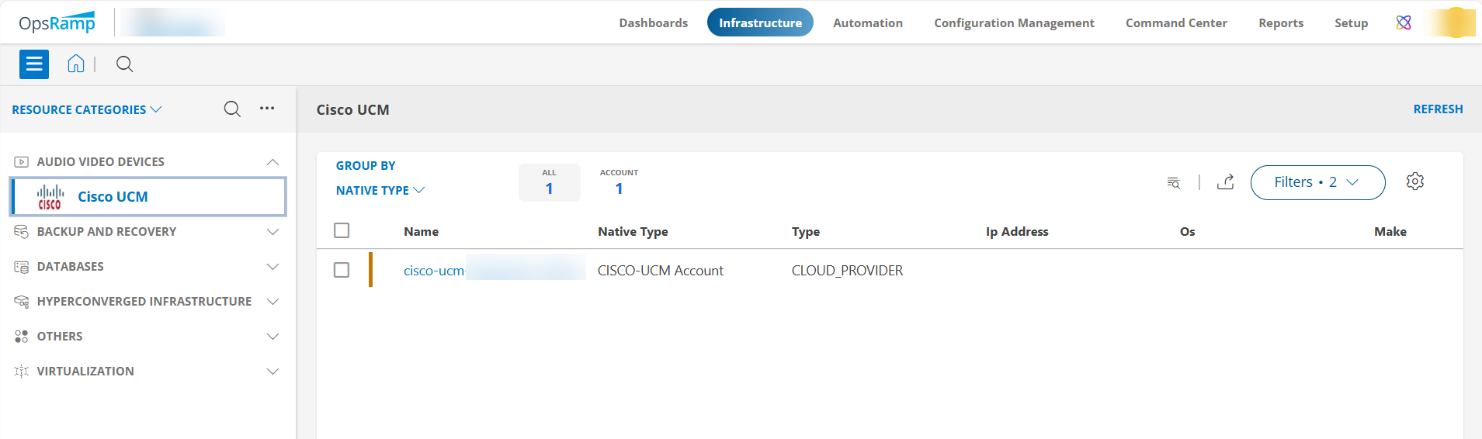The width and height of the screenshot is (1482, 439).
Task: Open the Automation menu
Action: click(867, 23)
